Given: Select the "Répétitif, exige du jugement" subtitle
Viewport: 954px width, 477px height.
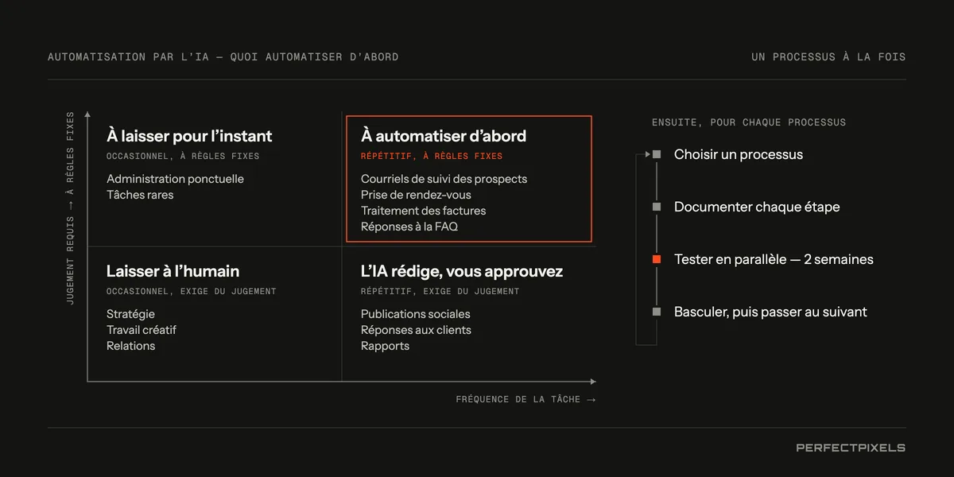Looking at the screenshot, I should [x=440, y=292].
